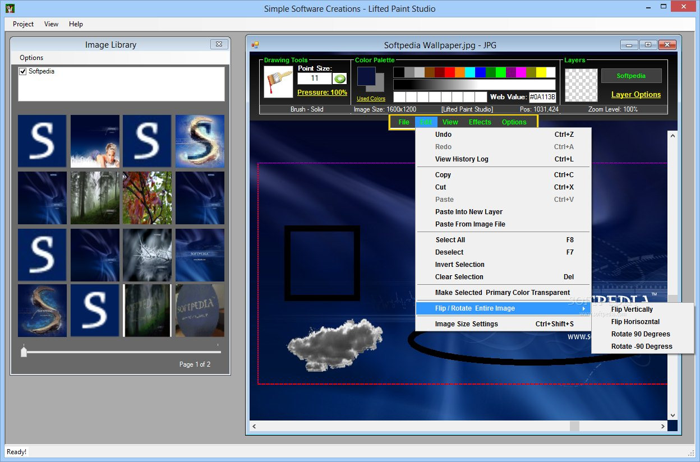Open the Help menu

pos(76,24)
